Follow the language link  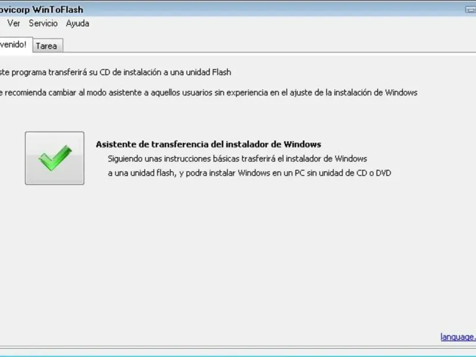[458, 337]
